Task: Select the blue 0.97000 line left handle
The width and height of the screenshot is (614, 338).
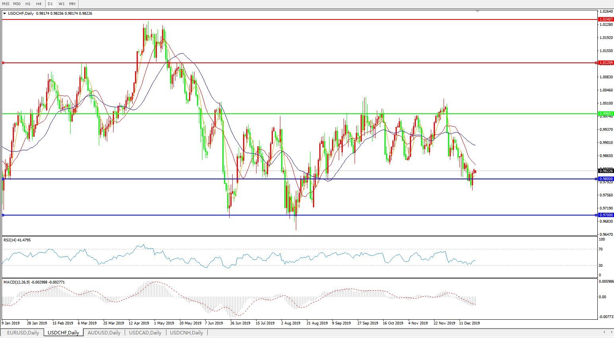Action: click(x=3, y=215)
